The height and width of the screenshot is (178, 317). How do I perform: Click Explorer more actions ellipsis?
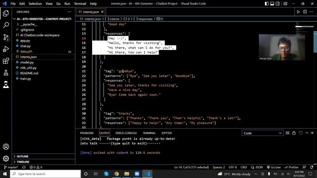click(69, 12)
